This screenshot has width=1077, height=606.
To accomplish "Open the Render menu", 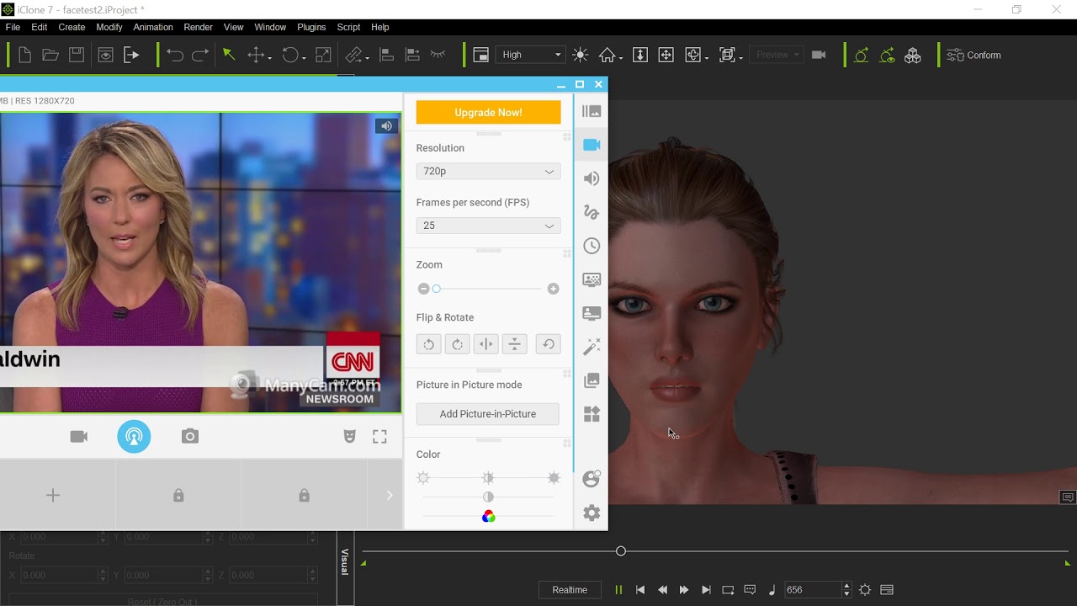I will pos(199,27).
